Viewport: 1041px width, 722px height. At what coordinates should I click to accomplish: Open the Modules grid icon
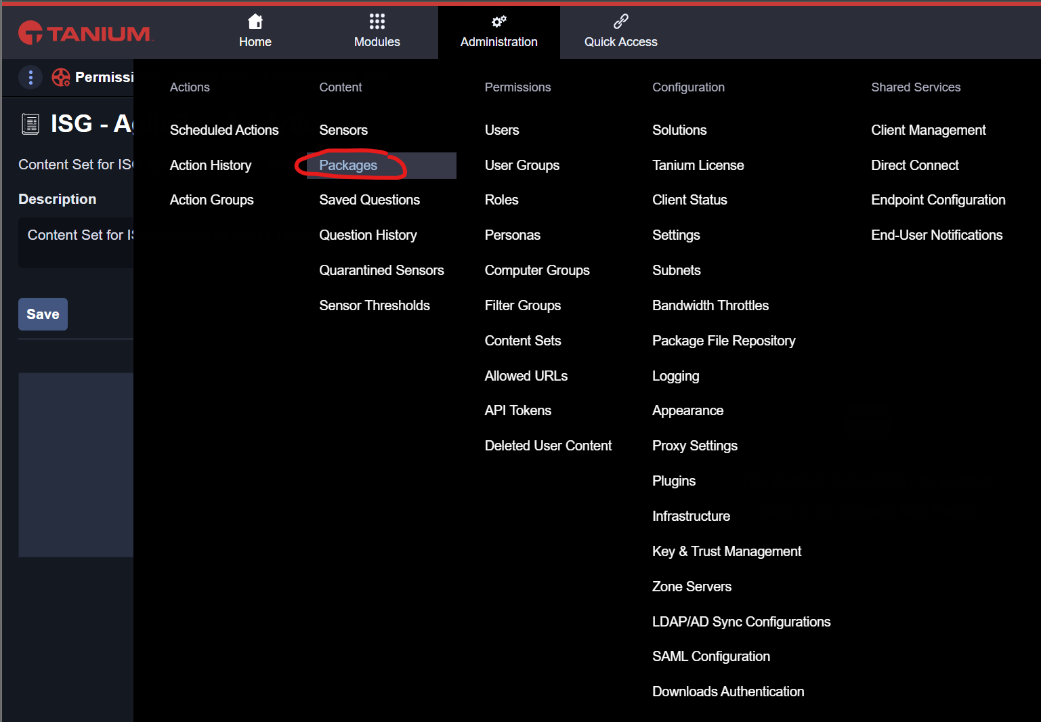tap(377, 22)
